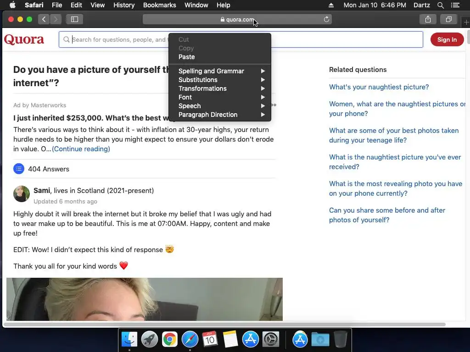
Task: Click the eject icon in menu bar
Action: [331, 5]
